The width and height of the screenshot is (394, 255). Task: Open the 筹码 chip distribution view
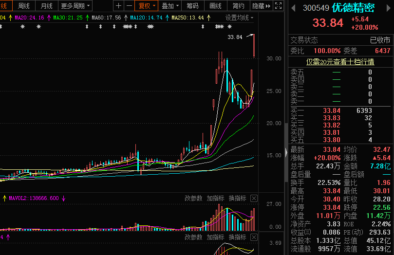[192, 6]
